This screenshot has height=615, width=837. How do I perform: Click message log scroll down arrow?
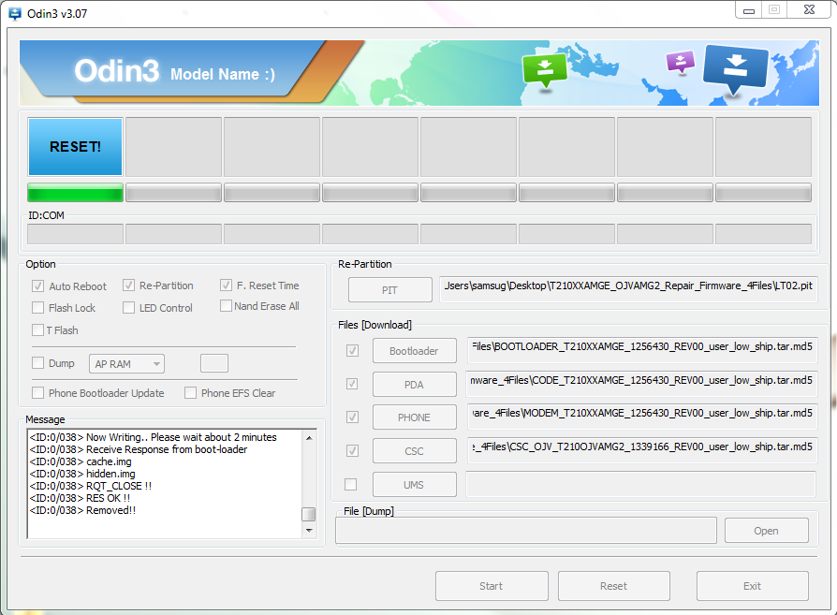point(309,531)
